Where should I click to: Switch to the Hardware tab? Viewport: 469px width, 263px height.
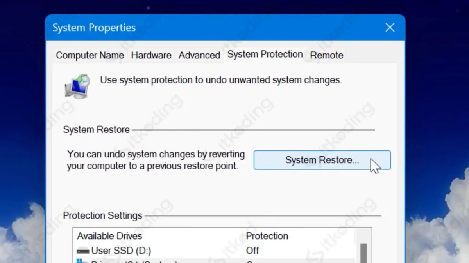coord(151,55)
